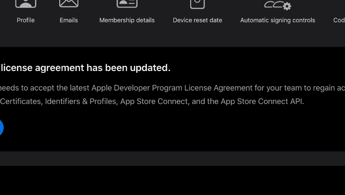Screen dimensions: 345x195
Task: Click the line mentioning 'Apple Developer Program License Agreement'
Action: coord(172,88)
